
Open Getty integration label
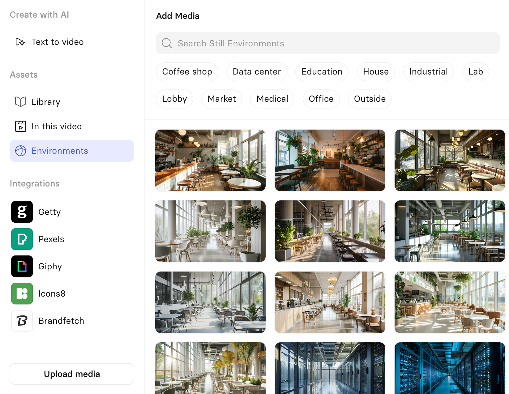point(49,212)
